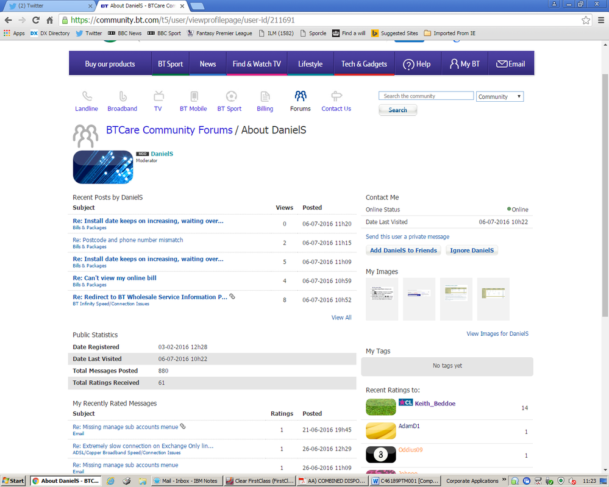Open the BT Sport navigation menu item
Image resolution: width=609 pixels, height=487 pixels.
pos(170,63)
